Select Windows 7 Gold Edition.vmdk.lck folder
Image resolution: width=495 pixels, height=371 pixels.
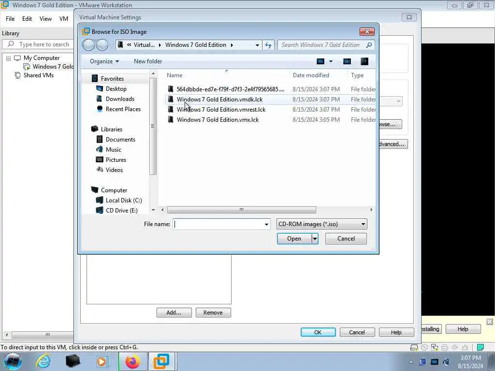pyautogui.click(x=271, y=99)
